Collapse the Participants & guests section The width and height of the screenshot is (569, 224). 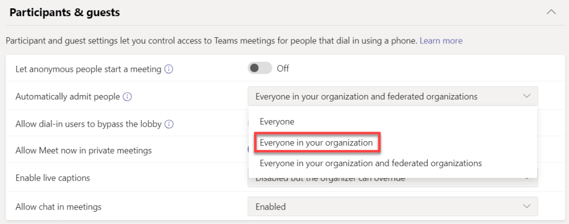click(x=551, y=12)
